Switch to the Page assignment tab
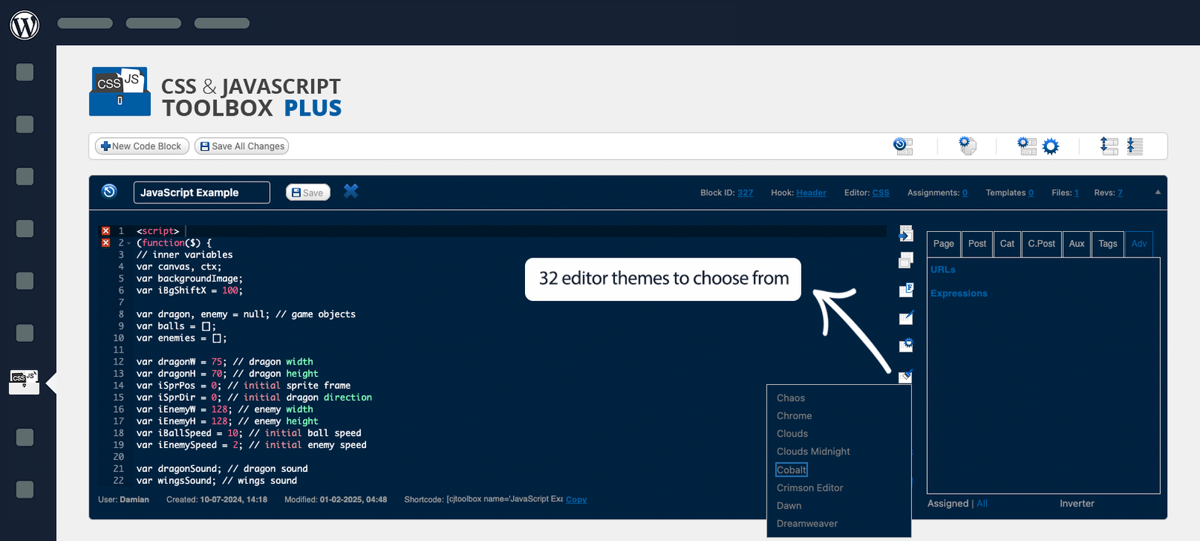The height and width of the screenshot is (541, 1200). pos(943,244)
